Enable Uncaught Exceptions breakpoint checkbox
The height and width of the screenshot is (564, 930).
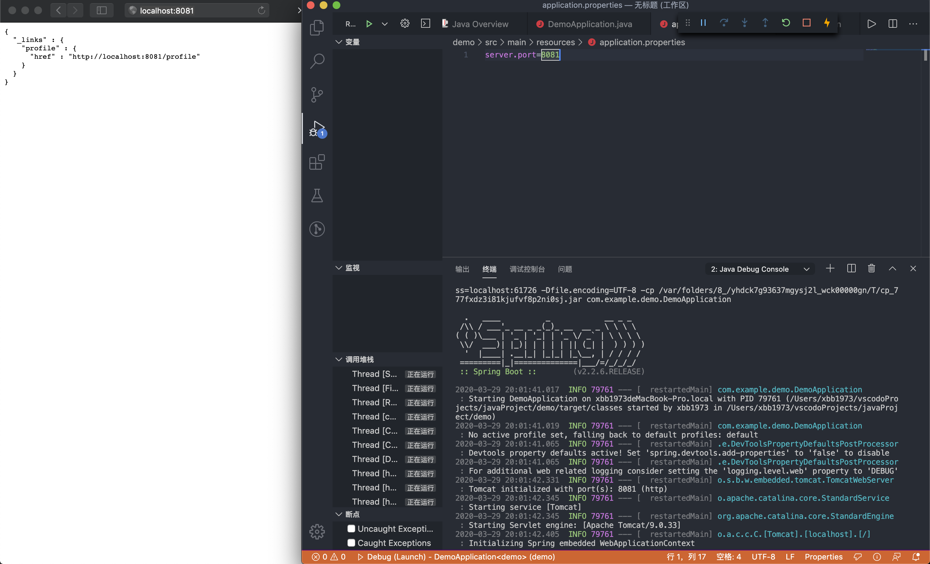click(x=351, y=529)
